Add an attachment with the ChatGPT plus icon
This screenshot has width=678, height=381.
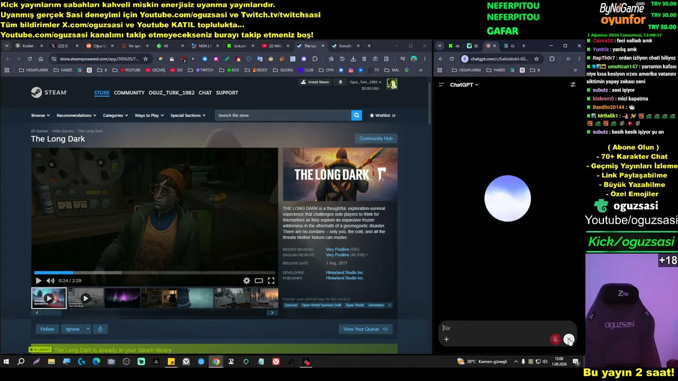[446, 339]
